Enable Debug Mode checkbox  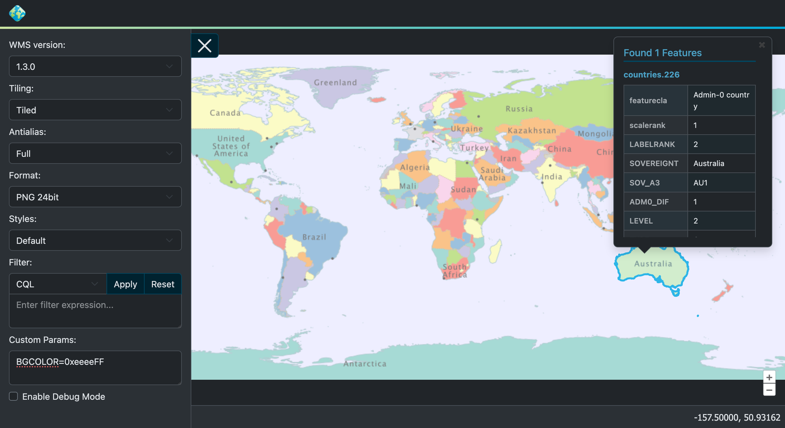[x=13, y=397]
